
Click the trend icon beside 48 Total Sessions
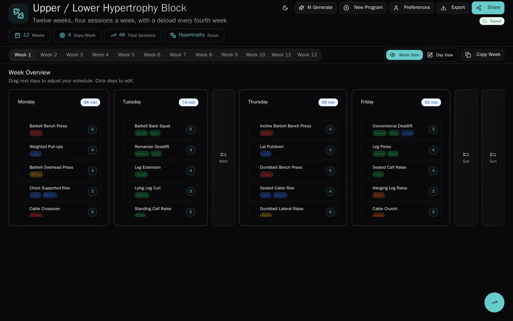113,35
